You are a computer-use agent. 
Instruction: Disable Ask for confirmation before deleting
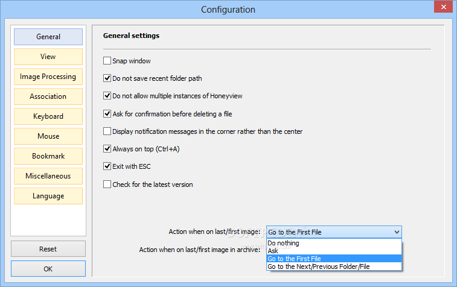click(107, 113)
